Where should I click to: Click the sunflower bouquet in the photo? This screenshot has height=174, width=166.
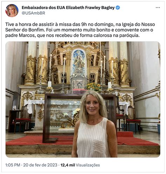point(94,87)
